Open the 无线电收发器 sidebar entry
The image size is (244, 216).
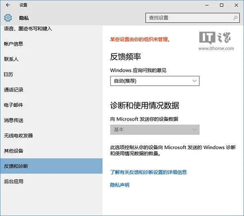coord(18,136)
